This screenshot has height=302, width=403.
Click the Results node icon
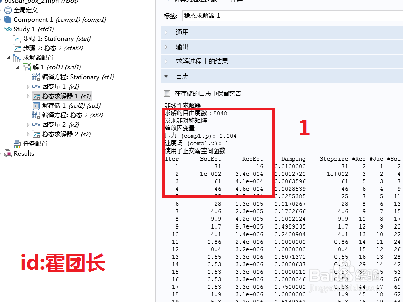(8, 154)
